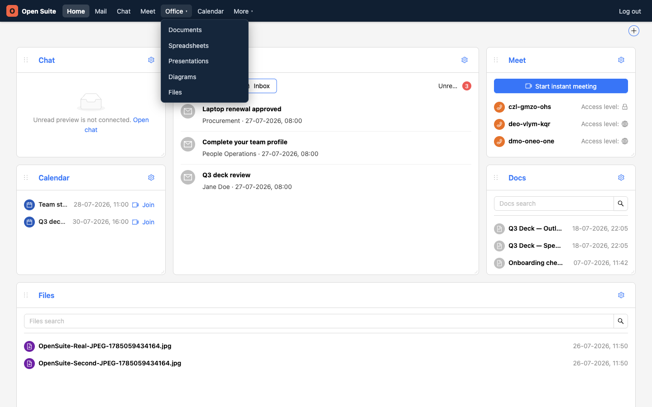Go to the Home tab
The image size is (652, 407).
(x=76, y=11)
